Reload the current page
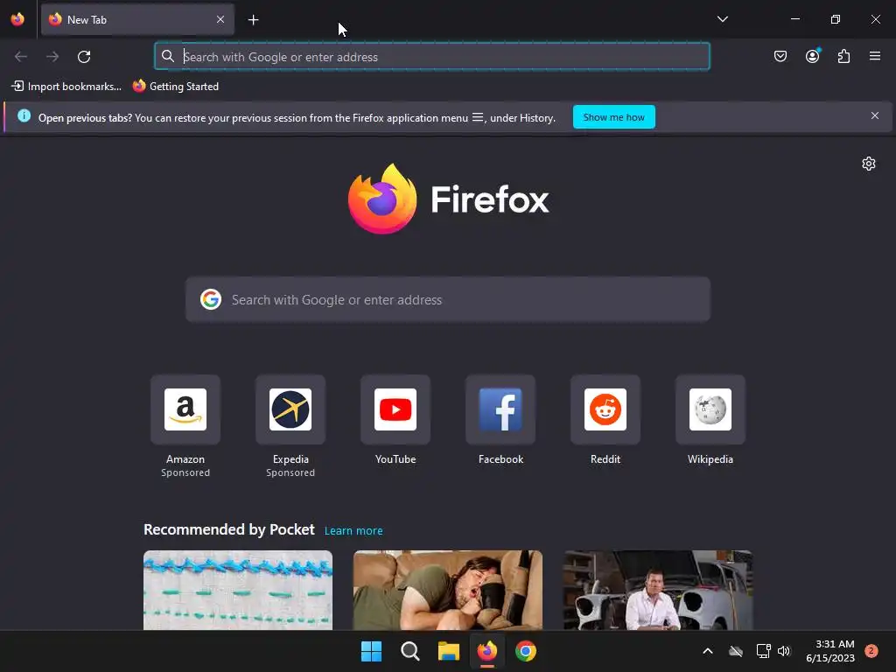Viewport: 896px width, 672px height. 84,57
